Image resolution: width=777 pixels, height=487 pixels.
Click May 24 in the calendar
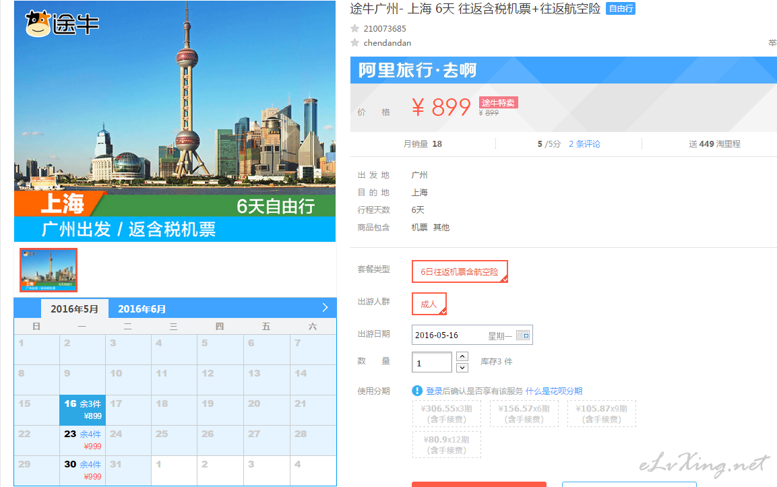coord(128,440)
